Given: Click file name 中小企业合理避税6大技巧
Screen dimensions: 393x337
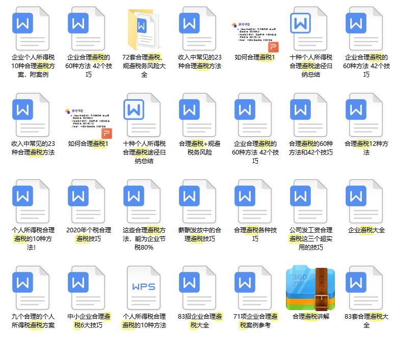Looking at the screenshot, I should tap(89, 321).
